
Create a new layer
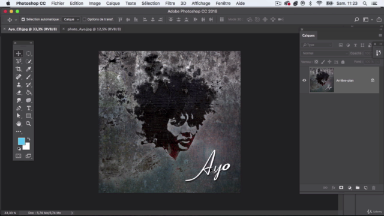[x=365, y=188]
